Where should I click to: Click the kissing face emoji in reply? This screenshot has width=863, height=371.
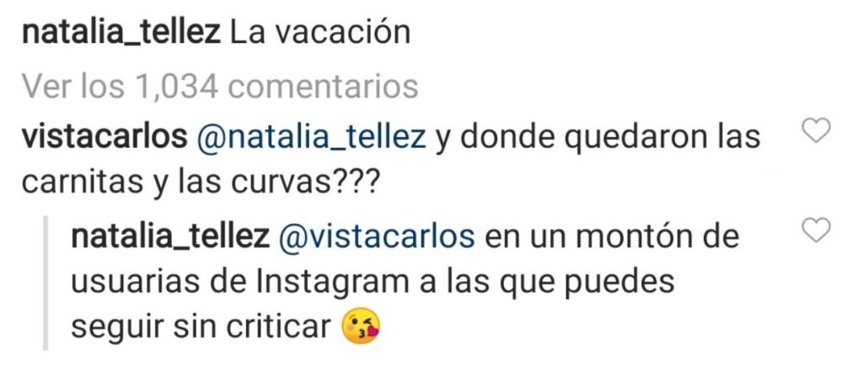point(361,326)
